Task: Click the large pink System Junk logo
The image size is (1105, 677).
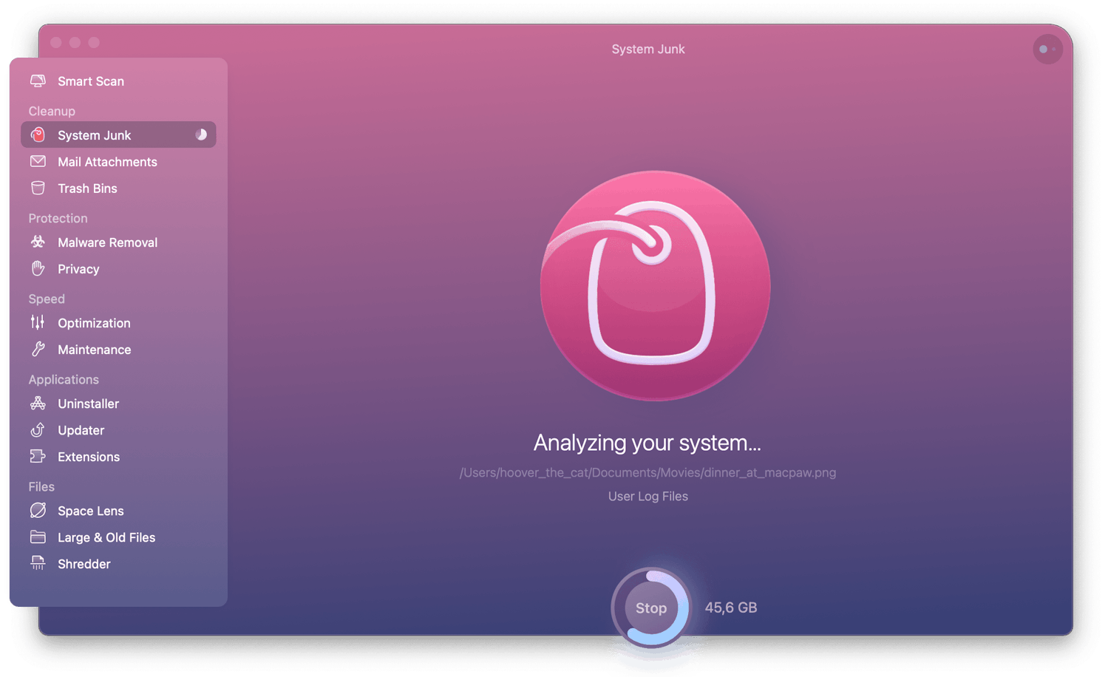Action: point(655,285)
